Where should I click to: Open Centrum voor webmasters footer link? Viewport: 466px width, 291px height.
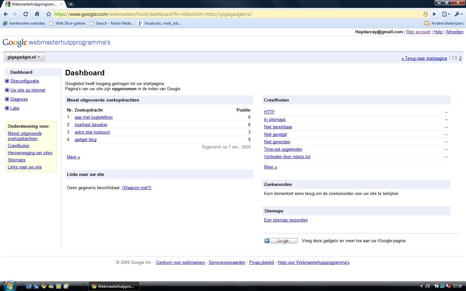tap(181, 263)
